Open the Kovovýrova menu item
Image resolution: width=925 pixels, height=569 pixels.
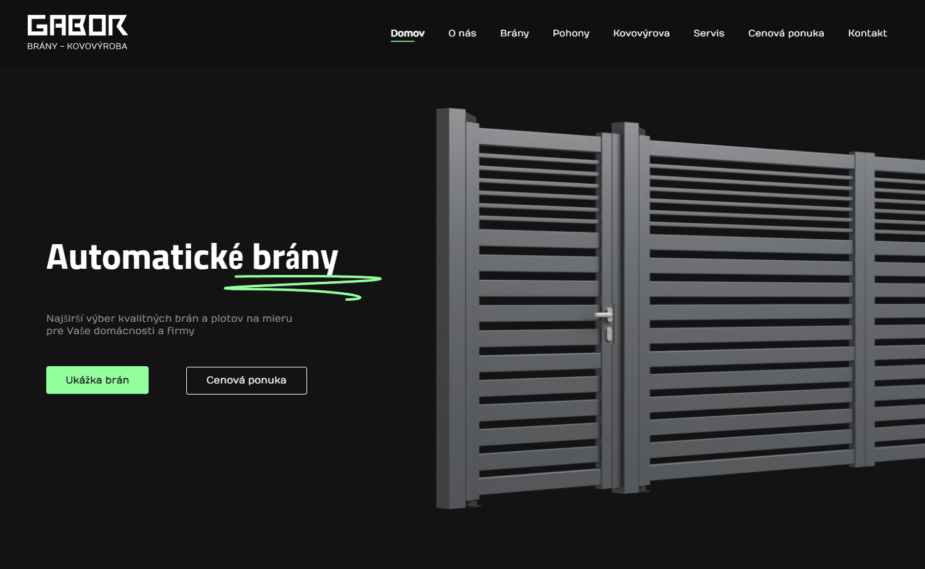coord(641,33)
